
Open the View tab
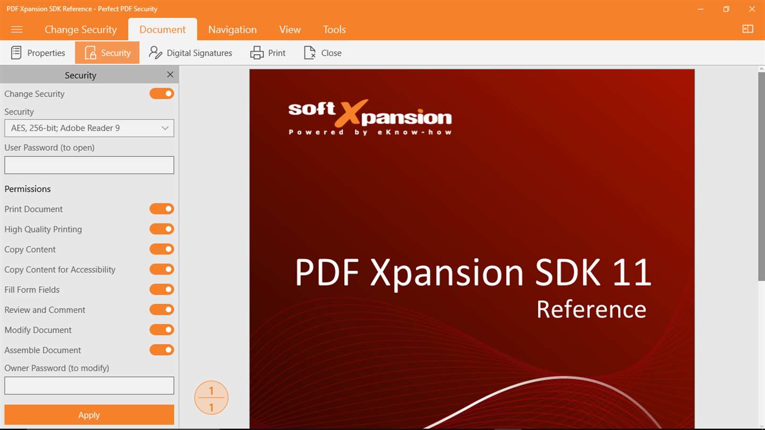290,30
